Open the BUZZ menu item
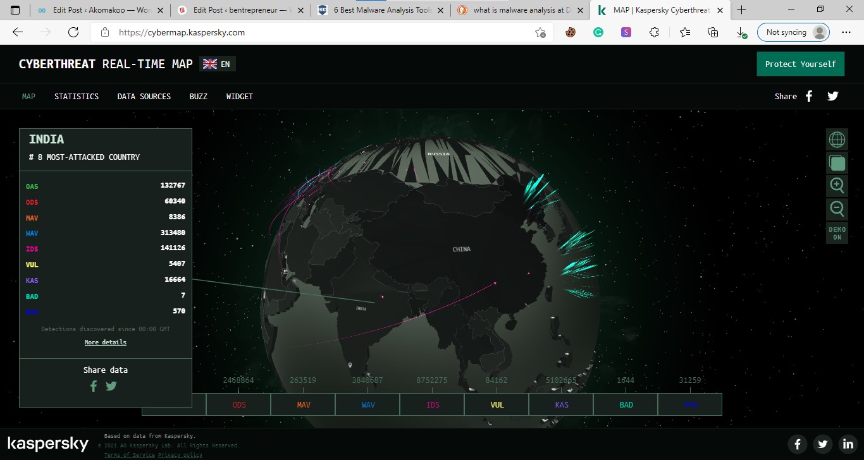864x460 pixels. coord(199,97)
